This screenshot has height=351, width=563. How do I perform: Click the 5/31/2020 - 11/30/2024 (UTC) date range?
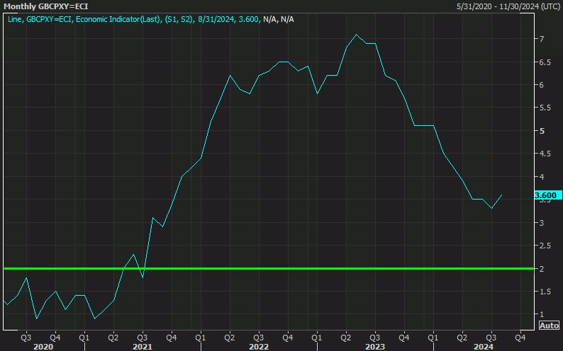[x=508, y=6]
